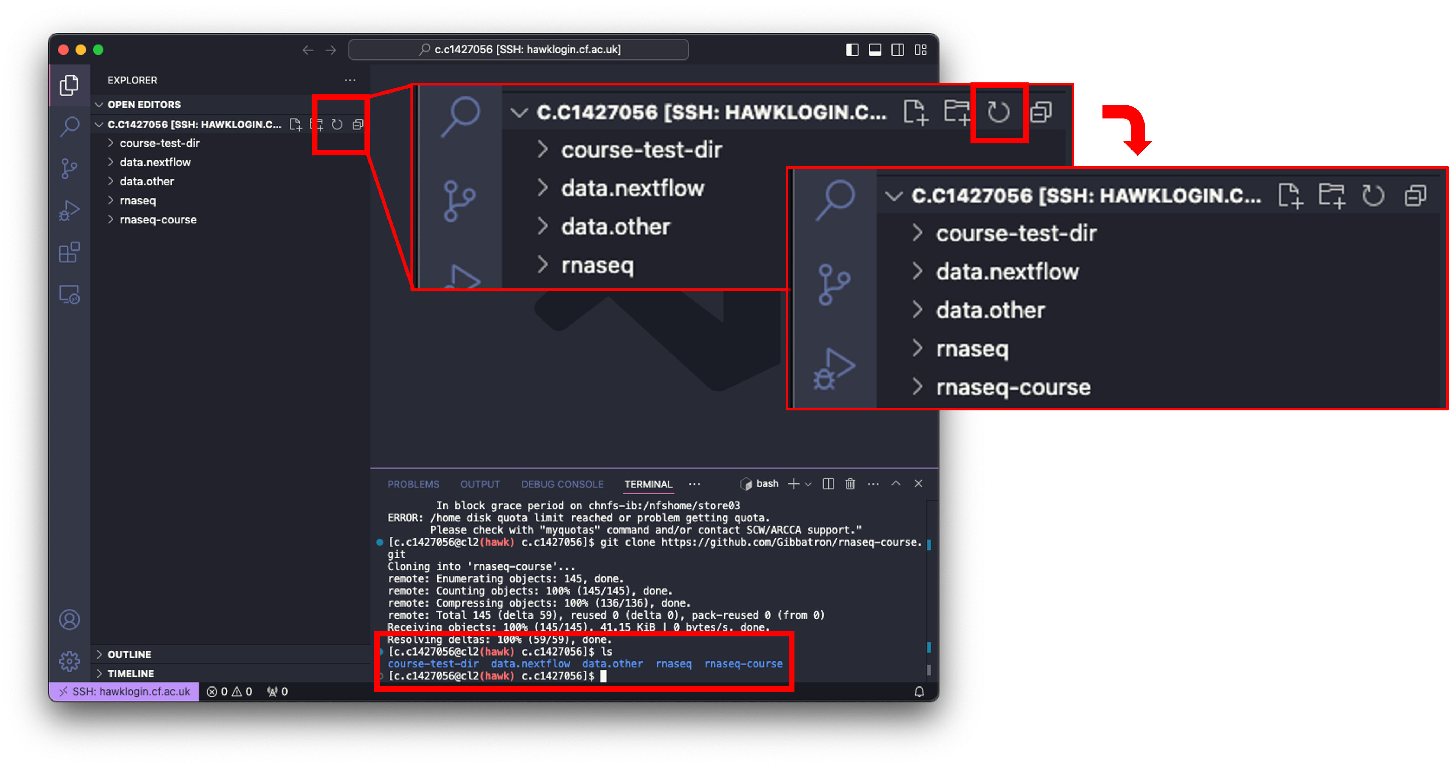This screenshot has height=766, width=1450.
Task: Toggle bottom panel layout icon in title bar
Action: 875,50
